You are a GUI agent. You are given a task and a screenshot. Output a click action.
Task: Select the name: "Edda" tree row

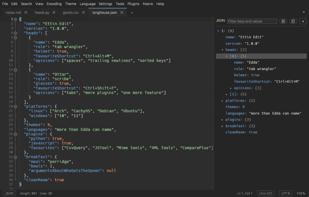(x=261, y=62)
